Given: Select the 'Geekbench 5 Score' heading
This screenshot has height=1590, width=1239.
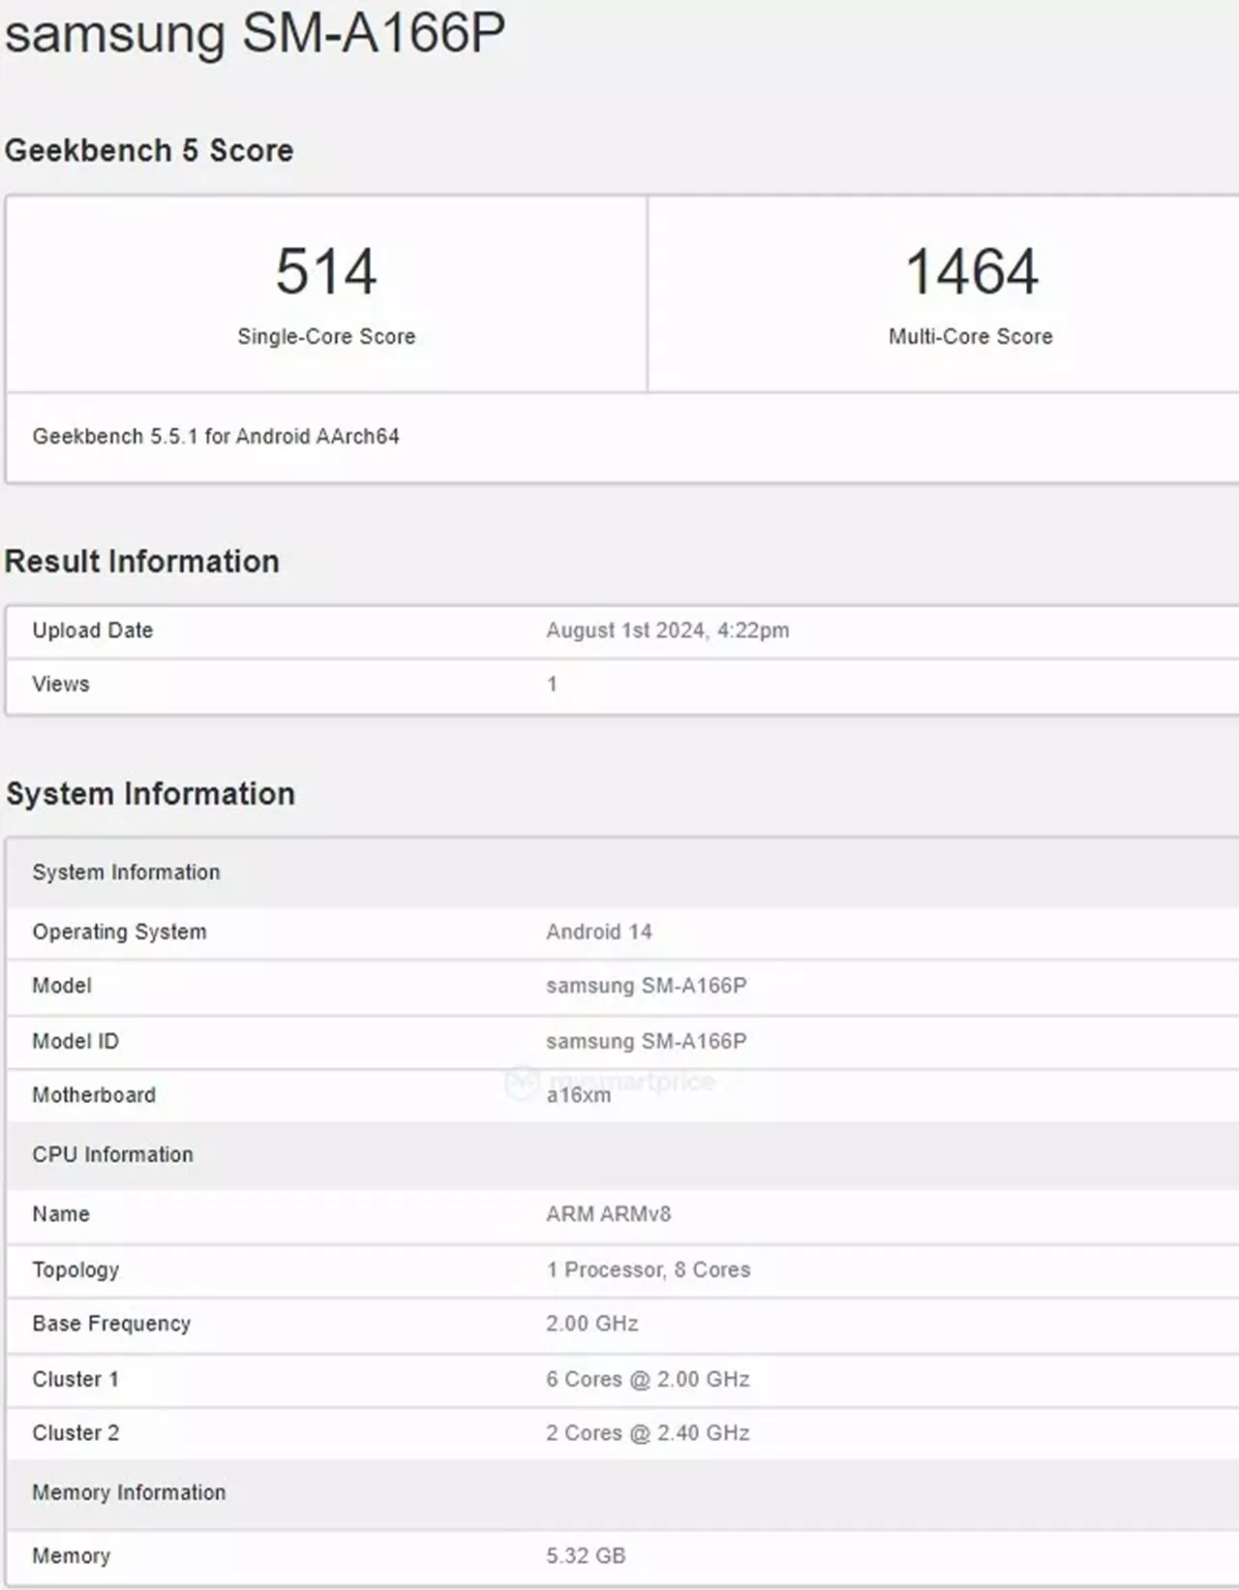Looking at the screenshot, I should (149, 150).
